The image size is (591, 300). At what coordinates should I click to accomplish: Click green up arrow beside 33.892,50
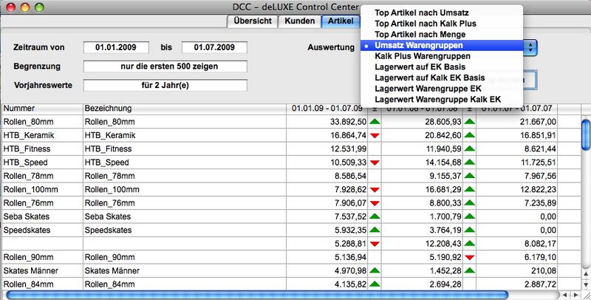pyautogui.click(x=375, y=121)
